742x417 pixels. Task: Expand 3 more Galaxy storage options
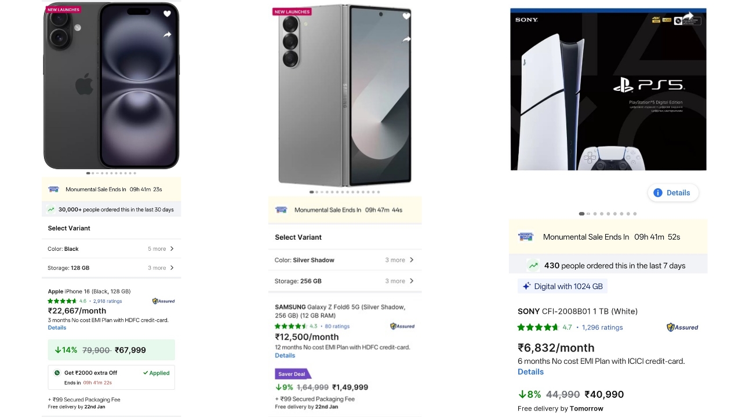399,281
